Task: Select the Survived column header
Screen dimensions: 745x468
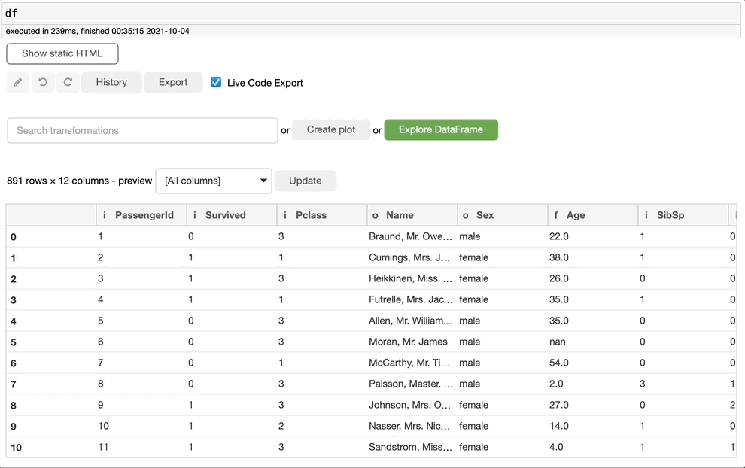Action: coord(225,215)
